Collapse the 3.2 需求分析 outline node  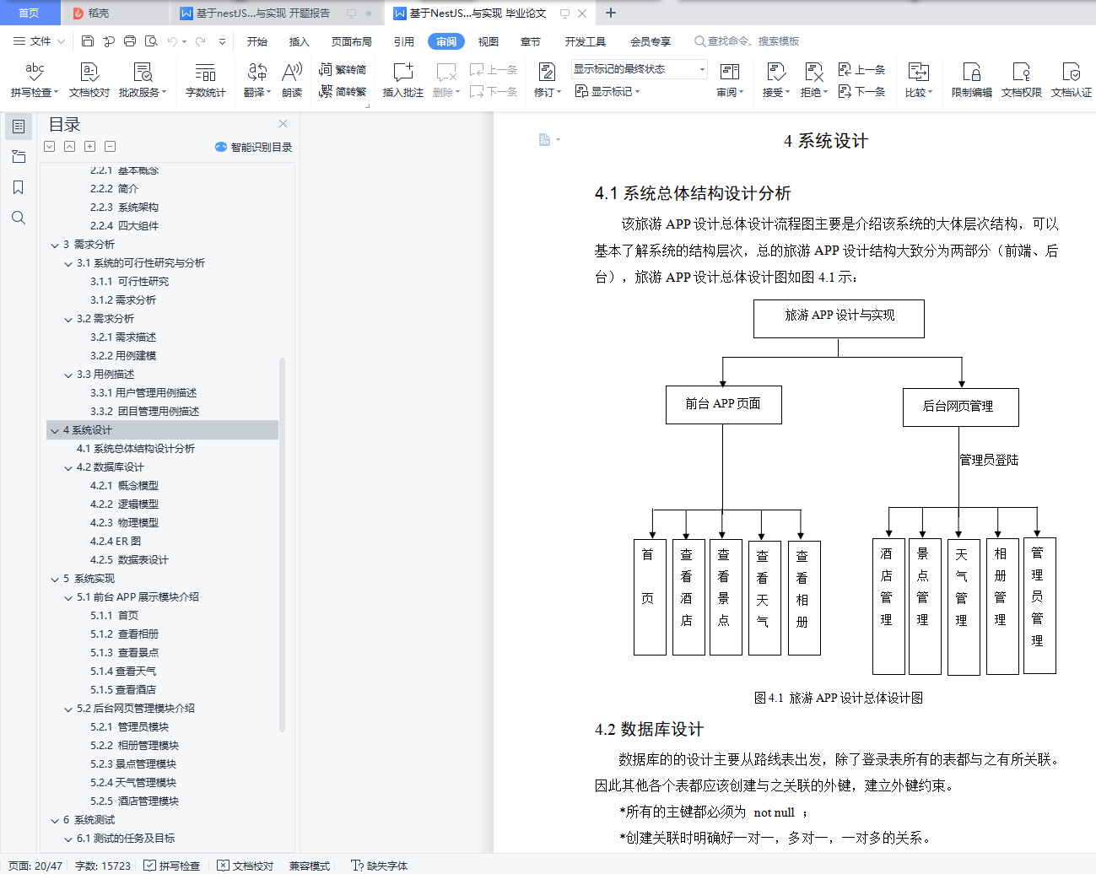click(x=68, y=319)
